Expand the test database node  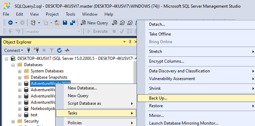click(20, 115)
